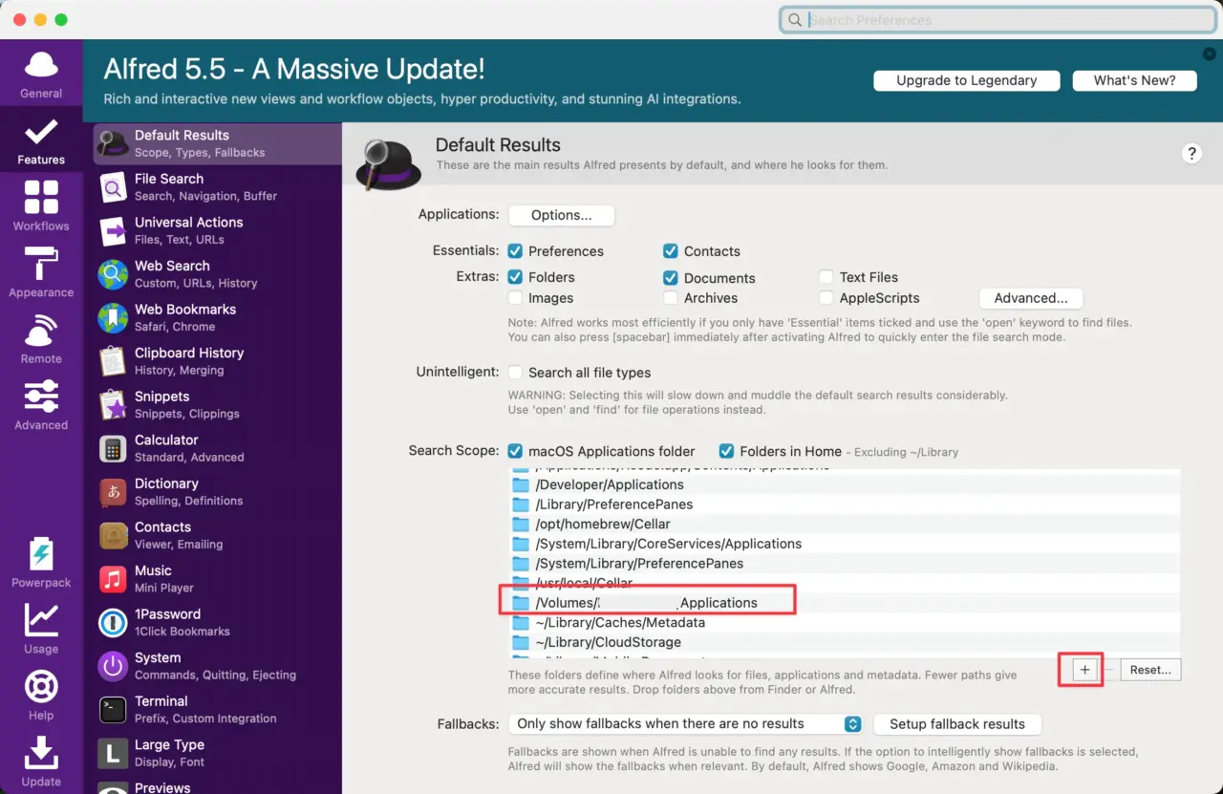Open the Update download section

41,762
